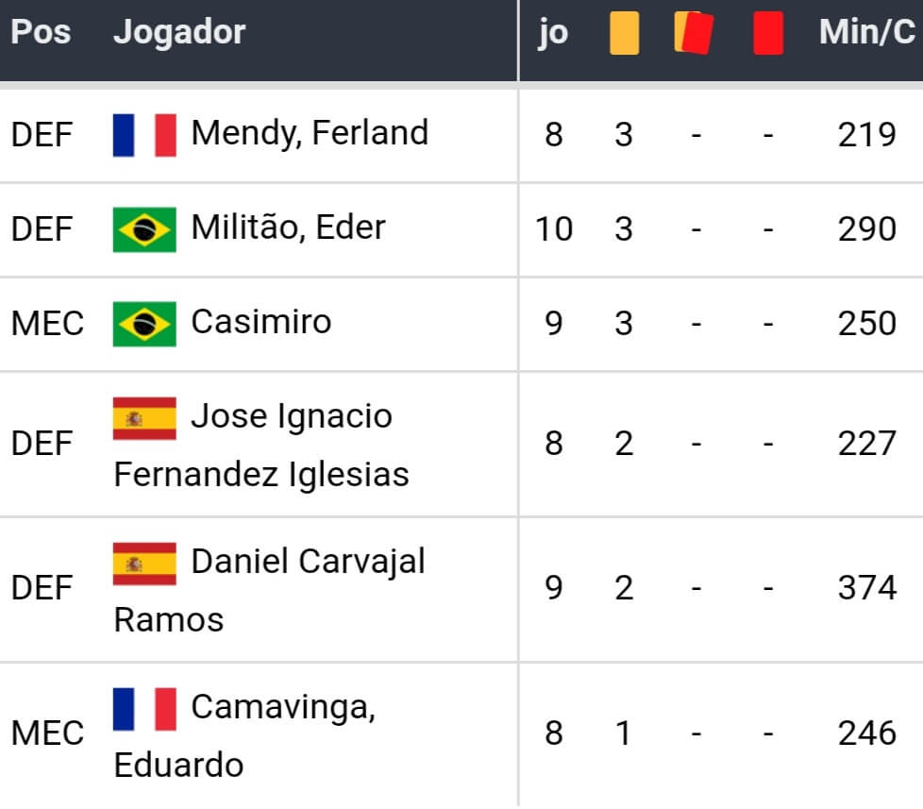
Task: Click the yellow card column icon
Action: point(624,35)
